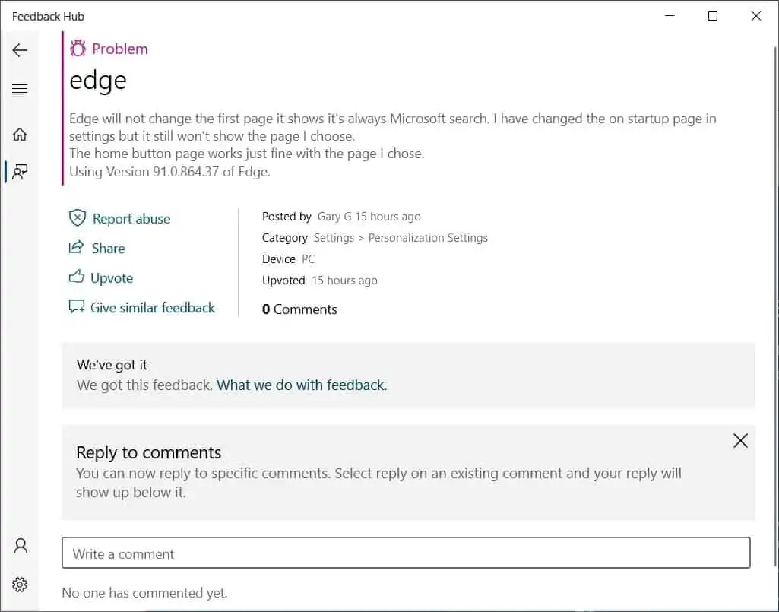Expand the hamburger navigation menu
This screenshot has height=612, width=779.
[20, 89]
